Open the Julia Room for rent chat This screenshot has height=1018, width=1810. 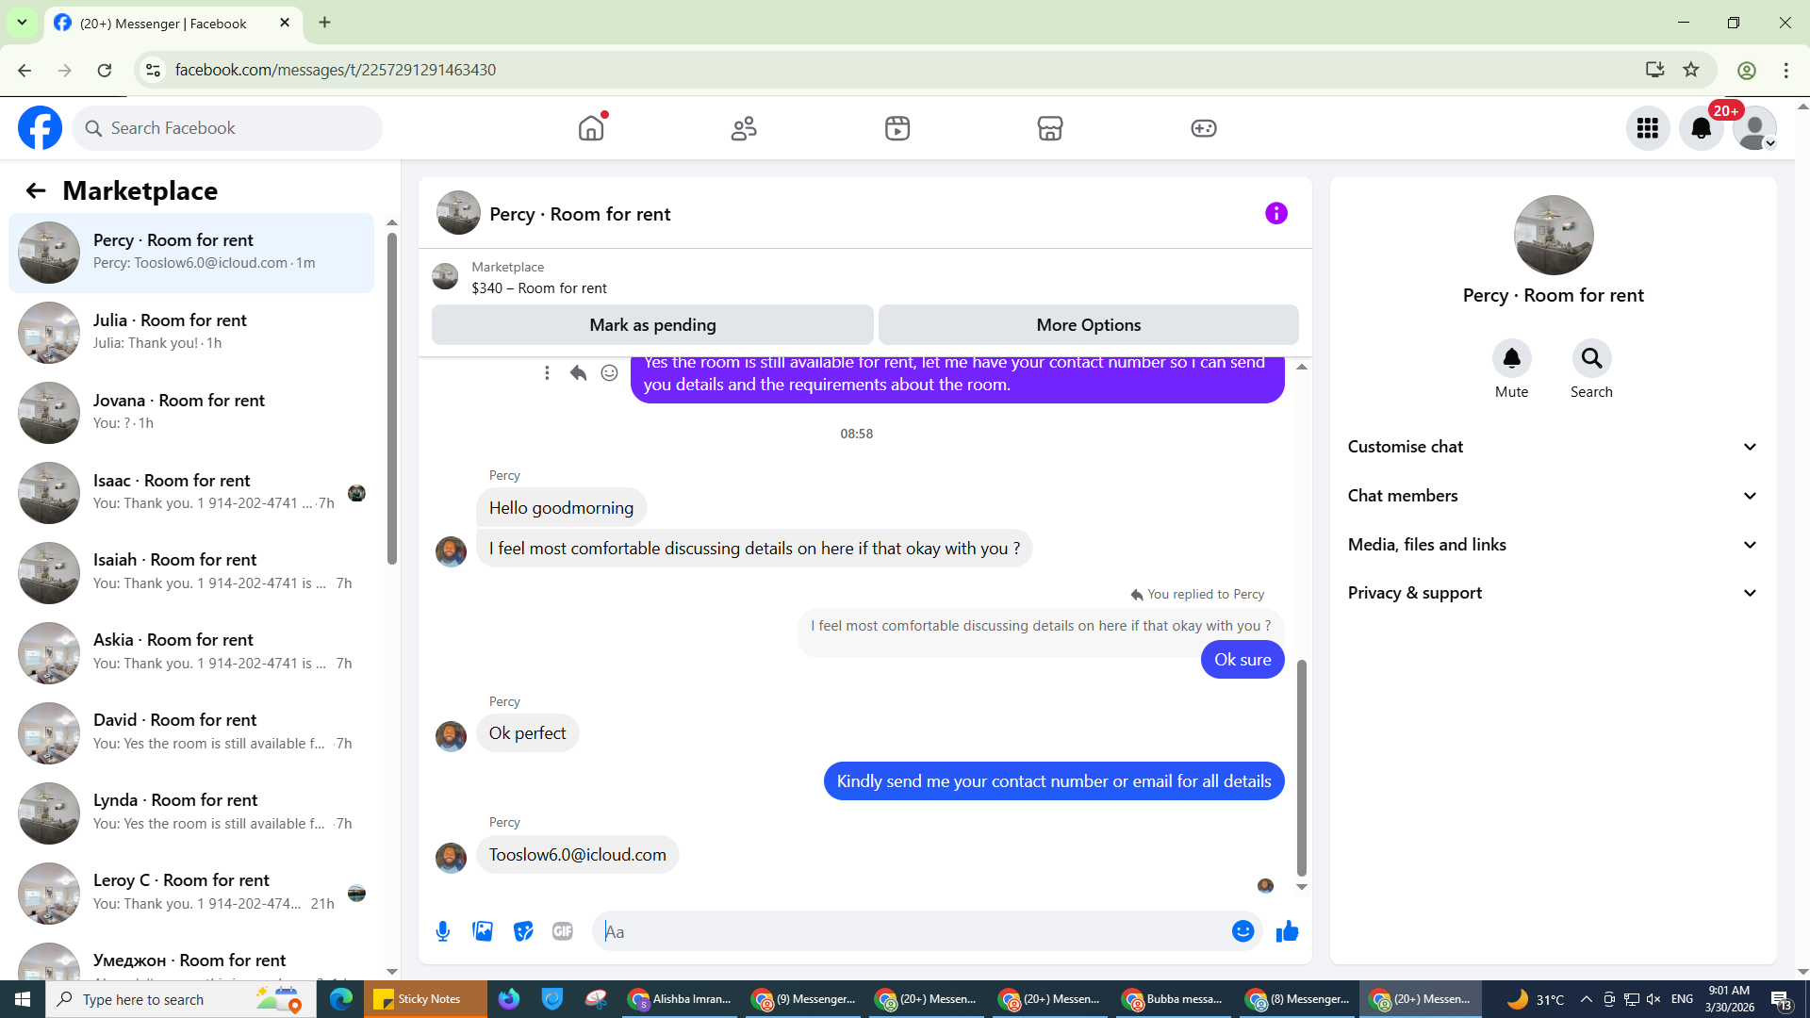(x=191, y=332)
